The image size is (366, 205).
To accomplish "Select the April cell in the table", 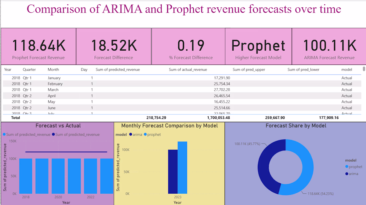I will point(52,96).
